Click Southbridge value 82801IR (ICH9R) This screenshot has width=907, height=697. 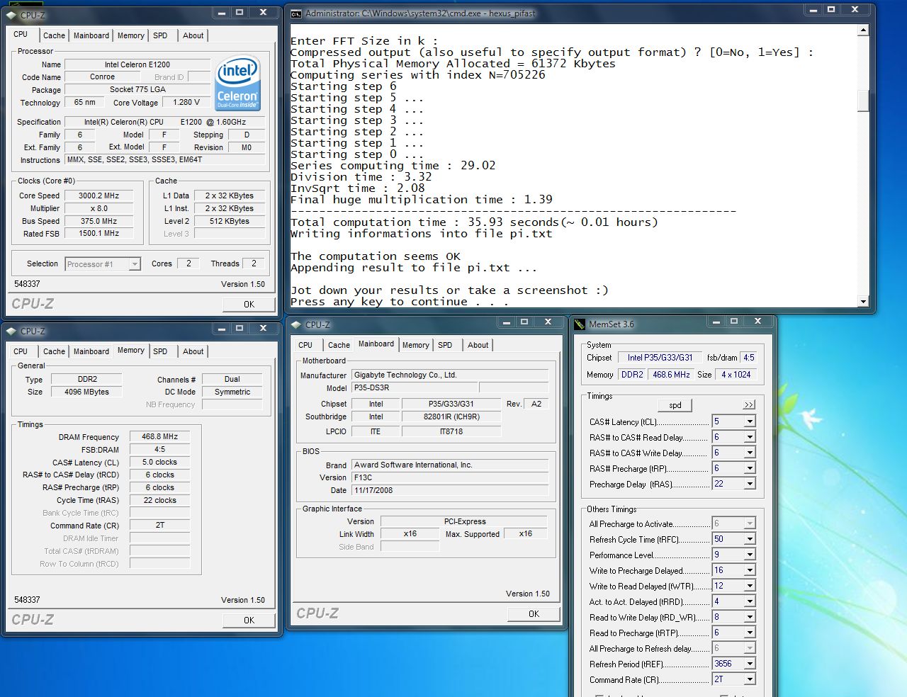coord(451,416)
